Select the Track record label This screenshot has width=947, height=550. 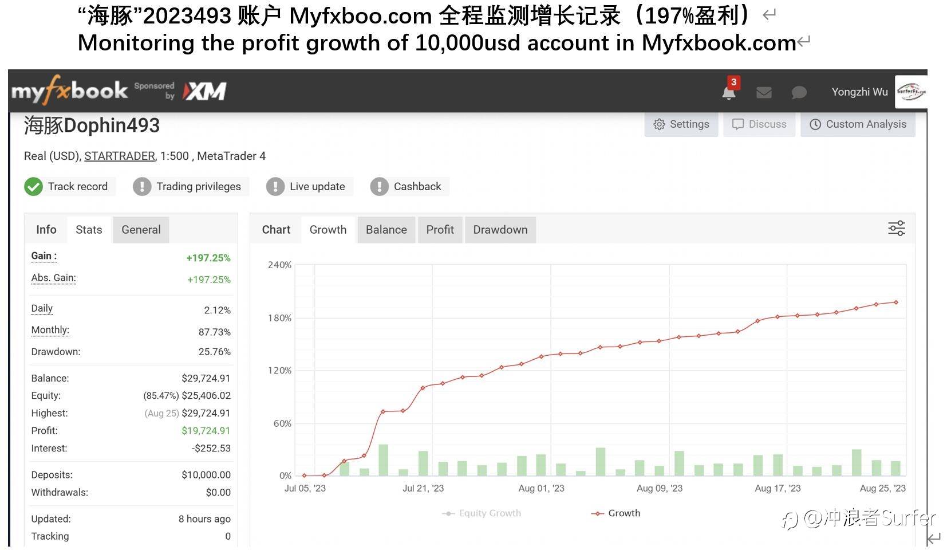[78, 186]
